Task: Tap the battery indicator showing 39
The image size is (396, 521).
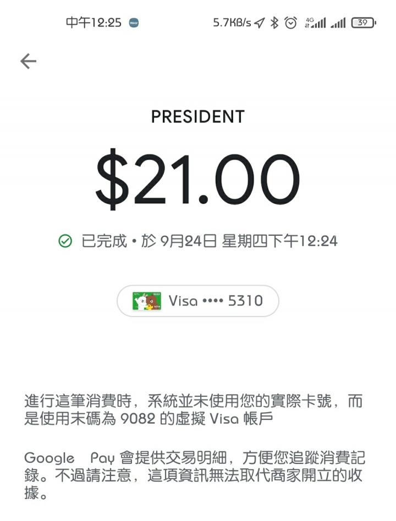Action: (364, 23)
